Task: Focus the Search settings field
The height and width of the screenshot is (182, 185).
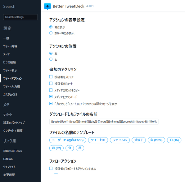Action: 20,17
